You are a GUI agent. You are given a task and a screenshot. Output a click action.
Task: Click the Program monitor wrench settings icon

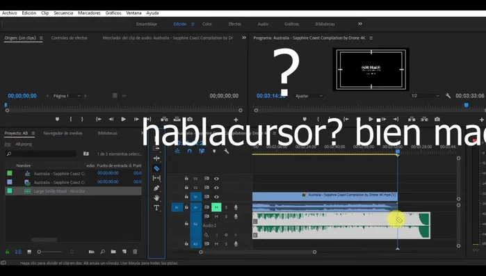click(448, 96)
